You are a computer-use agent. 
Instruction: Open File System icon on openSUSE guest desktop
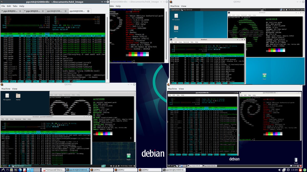click(7, 97)
